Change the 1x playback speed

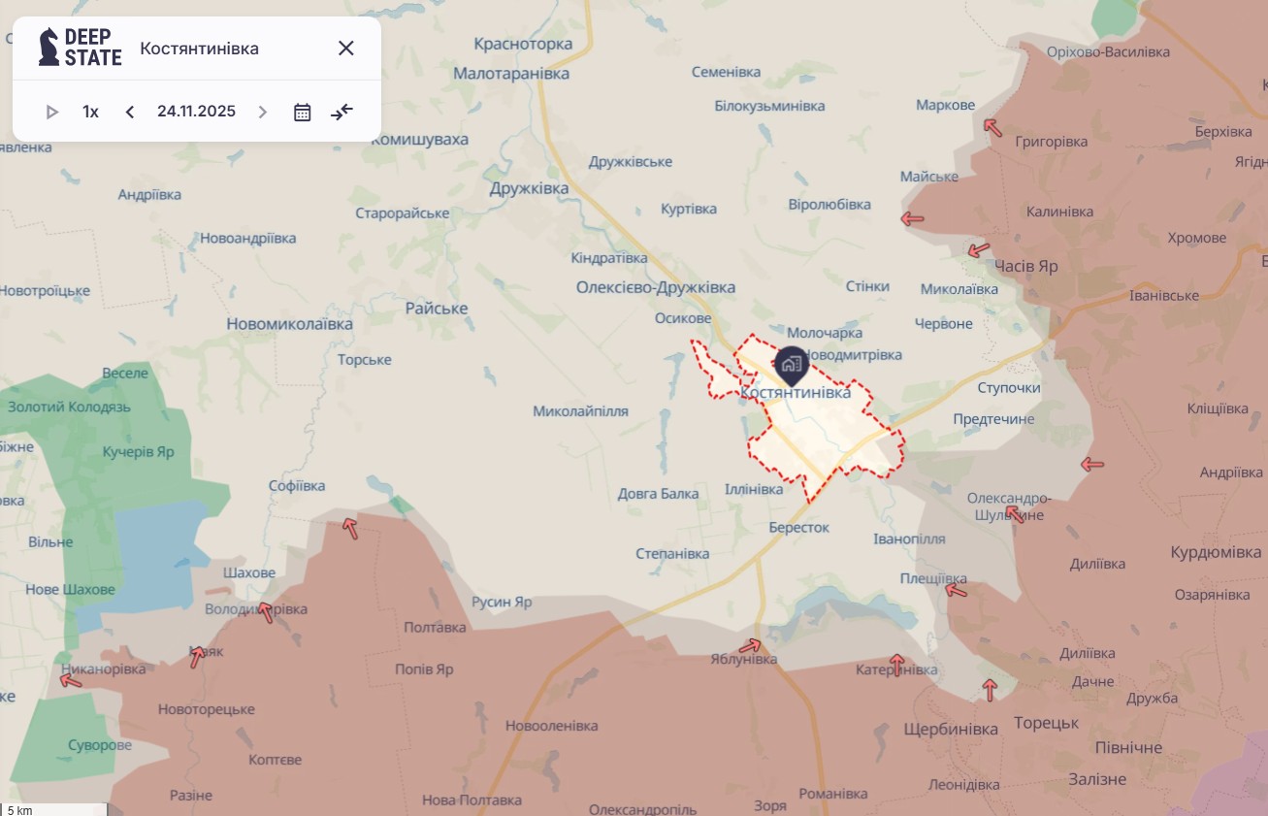coord(90,112)
